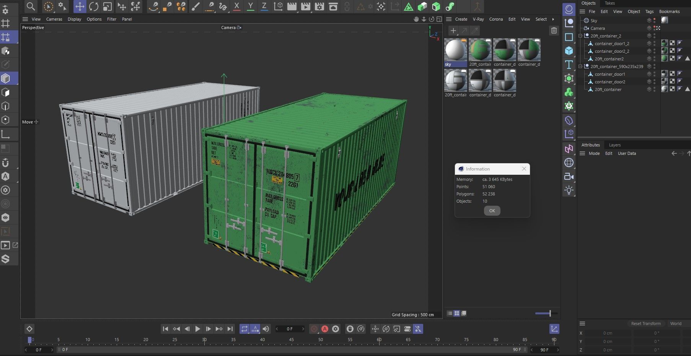Collapse the 20ft_container_2 tree node
691x356 pixels.
[x=580, y=36]
